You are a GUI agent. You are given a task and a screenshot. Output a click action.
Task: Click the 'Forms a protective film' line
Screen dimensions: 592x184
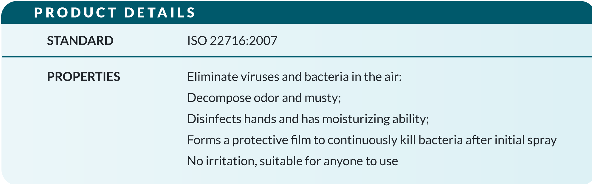point(372,140)
